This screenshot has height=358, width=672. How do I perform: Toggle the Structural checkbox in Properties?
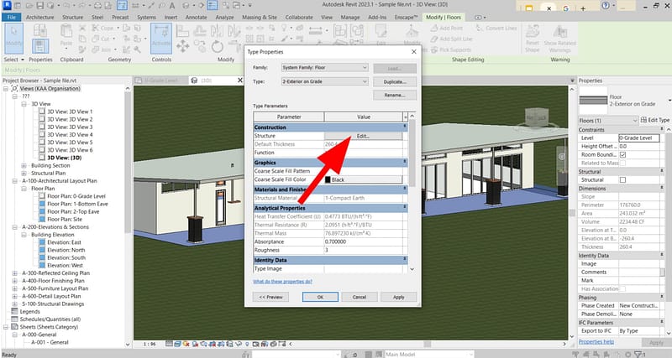tap(622, 180)
